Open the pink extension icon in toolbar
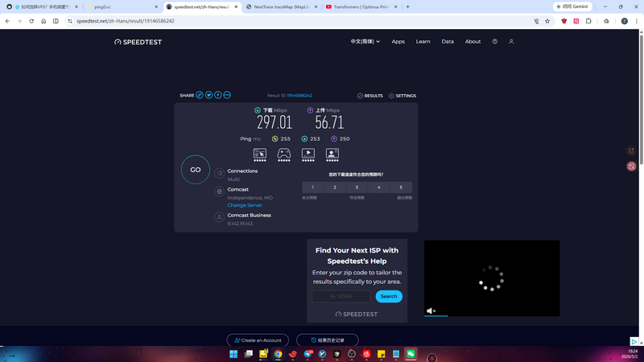 click(x=576, y=21)
